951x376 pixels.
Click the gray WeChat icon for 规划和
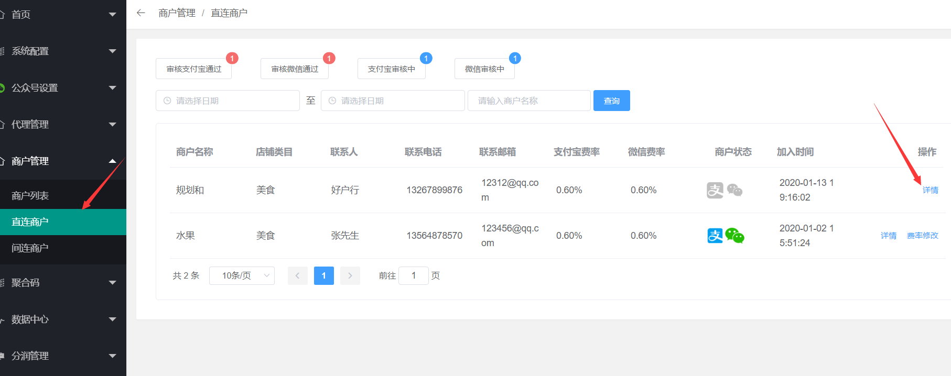click(x=734, y=190)
